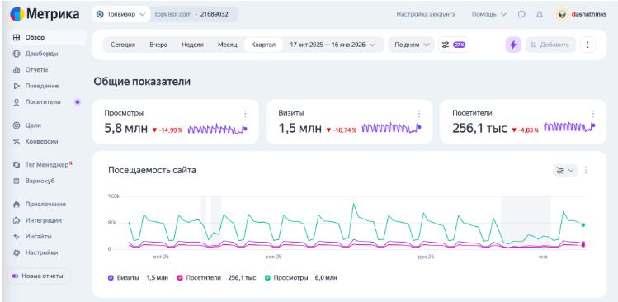Uncheck the Визиты series in chart legend
618x302 pixels.
[x=111, y=277]
